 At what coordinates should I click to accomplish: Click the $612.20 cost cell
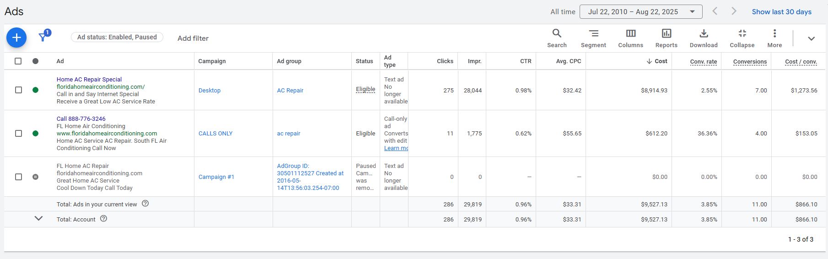pos(656,134)
